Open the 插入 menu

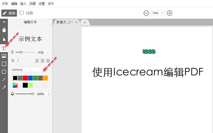[23, 4]
